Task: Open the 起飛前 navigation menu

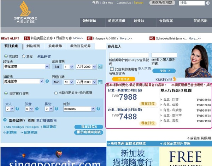Action: point(143,23)
